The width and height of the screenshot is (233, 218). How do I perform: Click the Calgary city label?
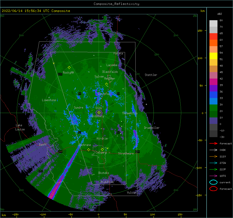pos(101,152)
